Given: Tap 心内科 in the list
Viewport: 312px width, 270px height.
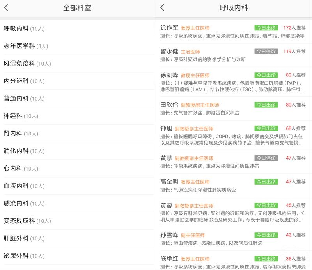Looking at the screenshot, I should pos(20,169).
